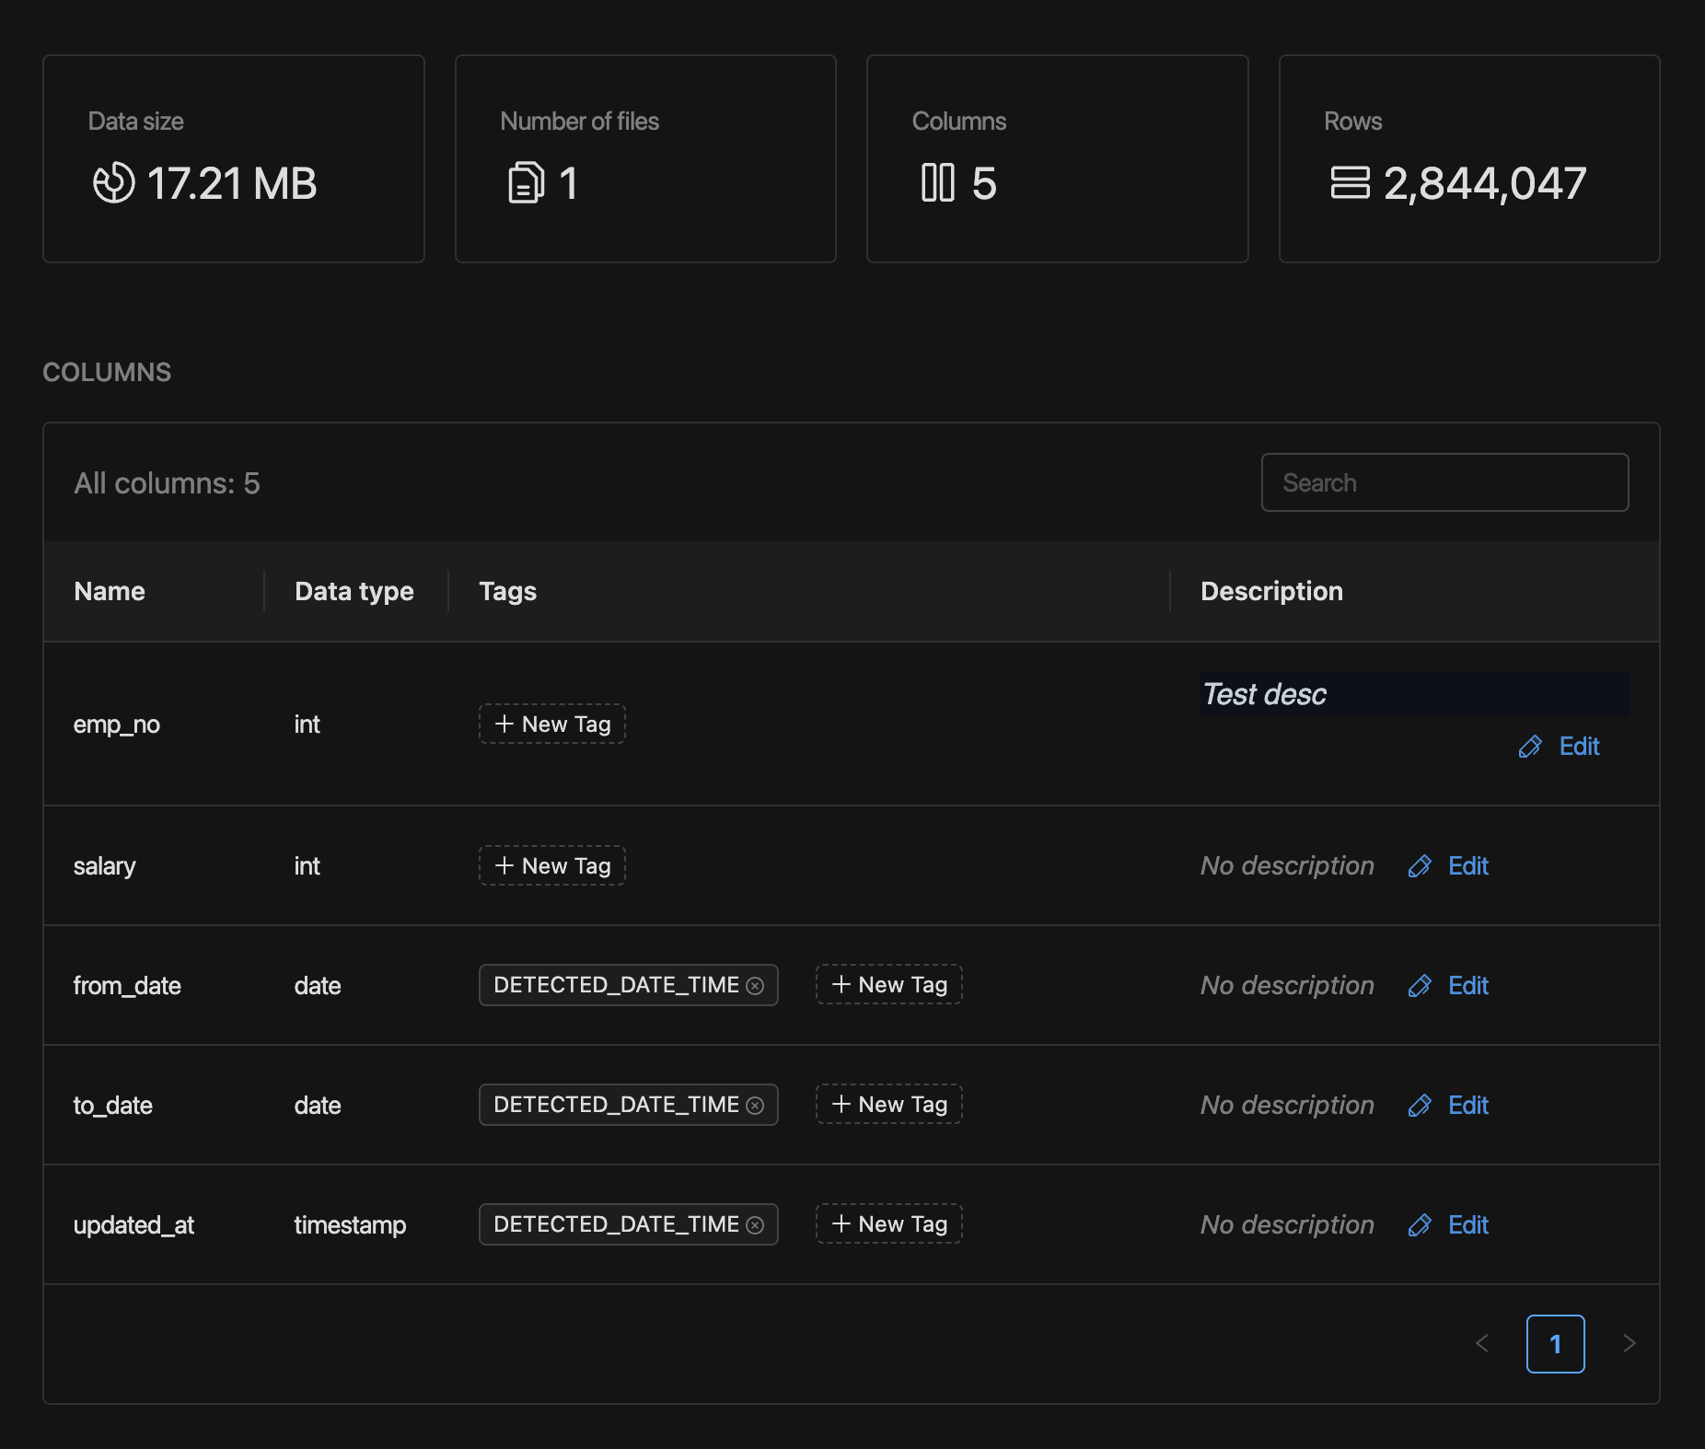Click the to_date column name
The height and width of the screenshot is (1449, 1705).
click(113, 1106)
